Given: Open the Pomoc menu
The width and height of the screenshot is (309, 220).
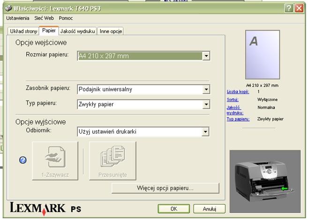Looking at the screenshot, I should (x=66, y=18).
